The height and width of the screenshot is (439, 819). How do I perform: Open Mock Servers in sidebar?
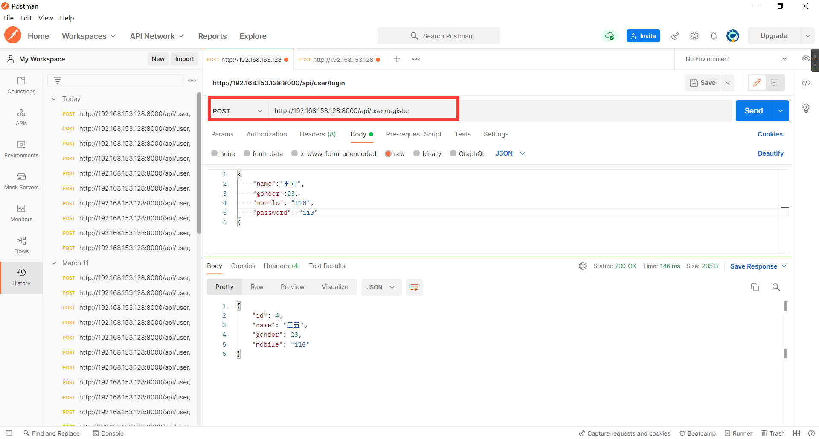pyautogui.click(x=21, y=181)
